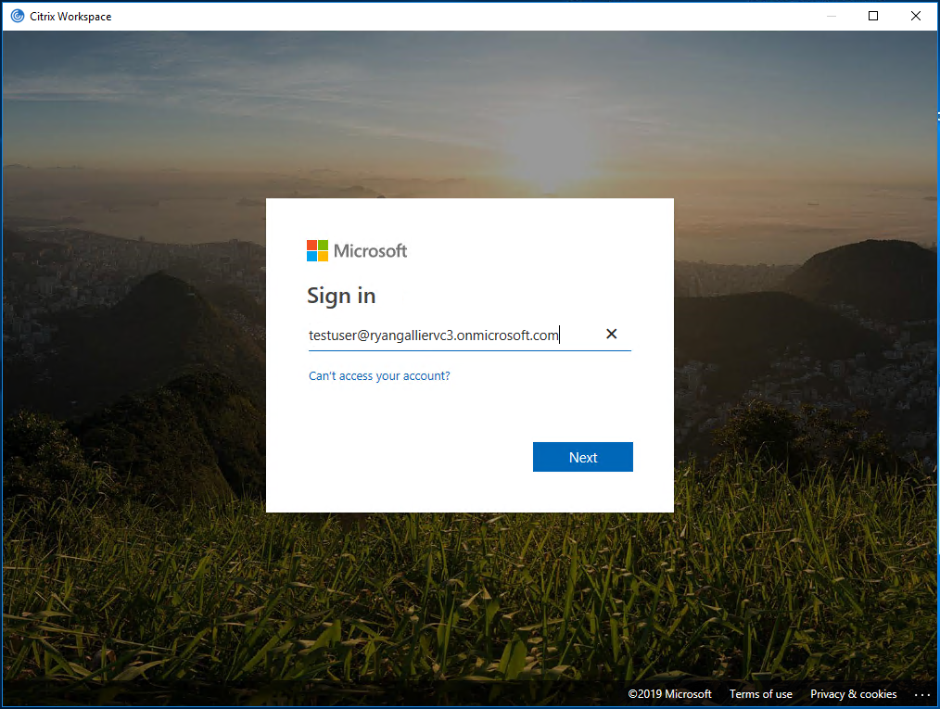Maximize the Citrix Workspace window
Viewport: 940px width, 709px height.
point(873,16)
